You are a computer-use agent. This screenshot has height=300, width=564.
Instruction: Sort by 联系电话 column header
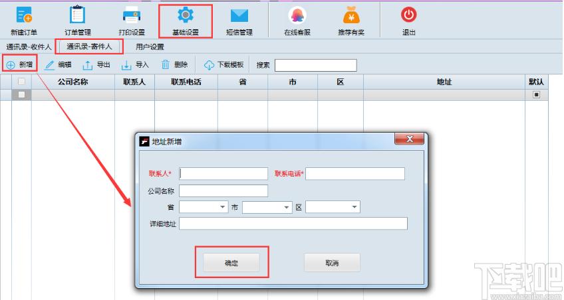186,82
